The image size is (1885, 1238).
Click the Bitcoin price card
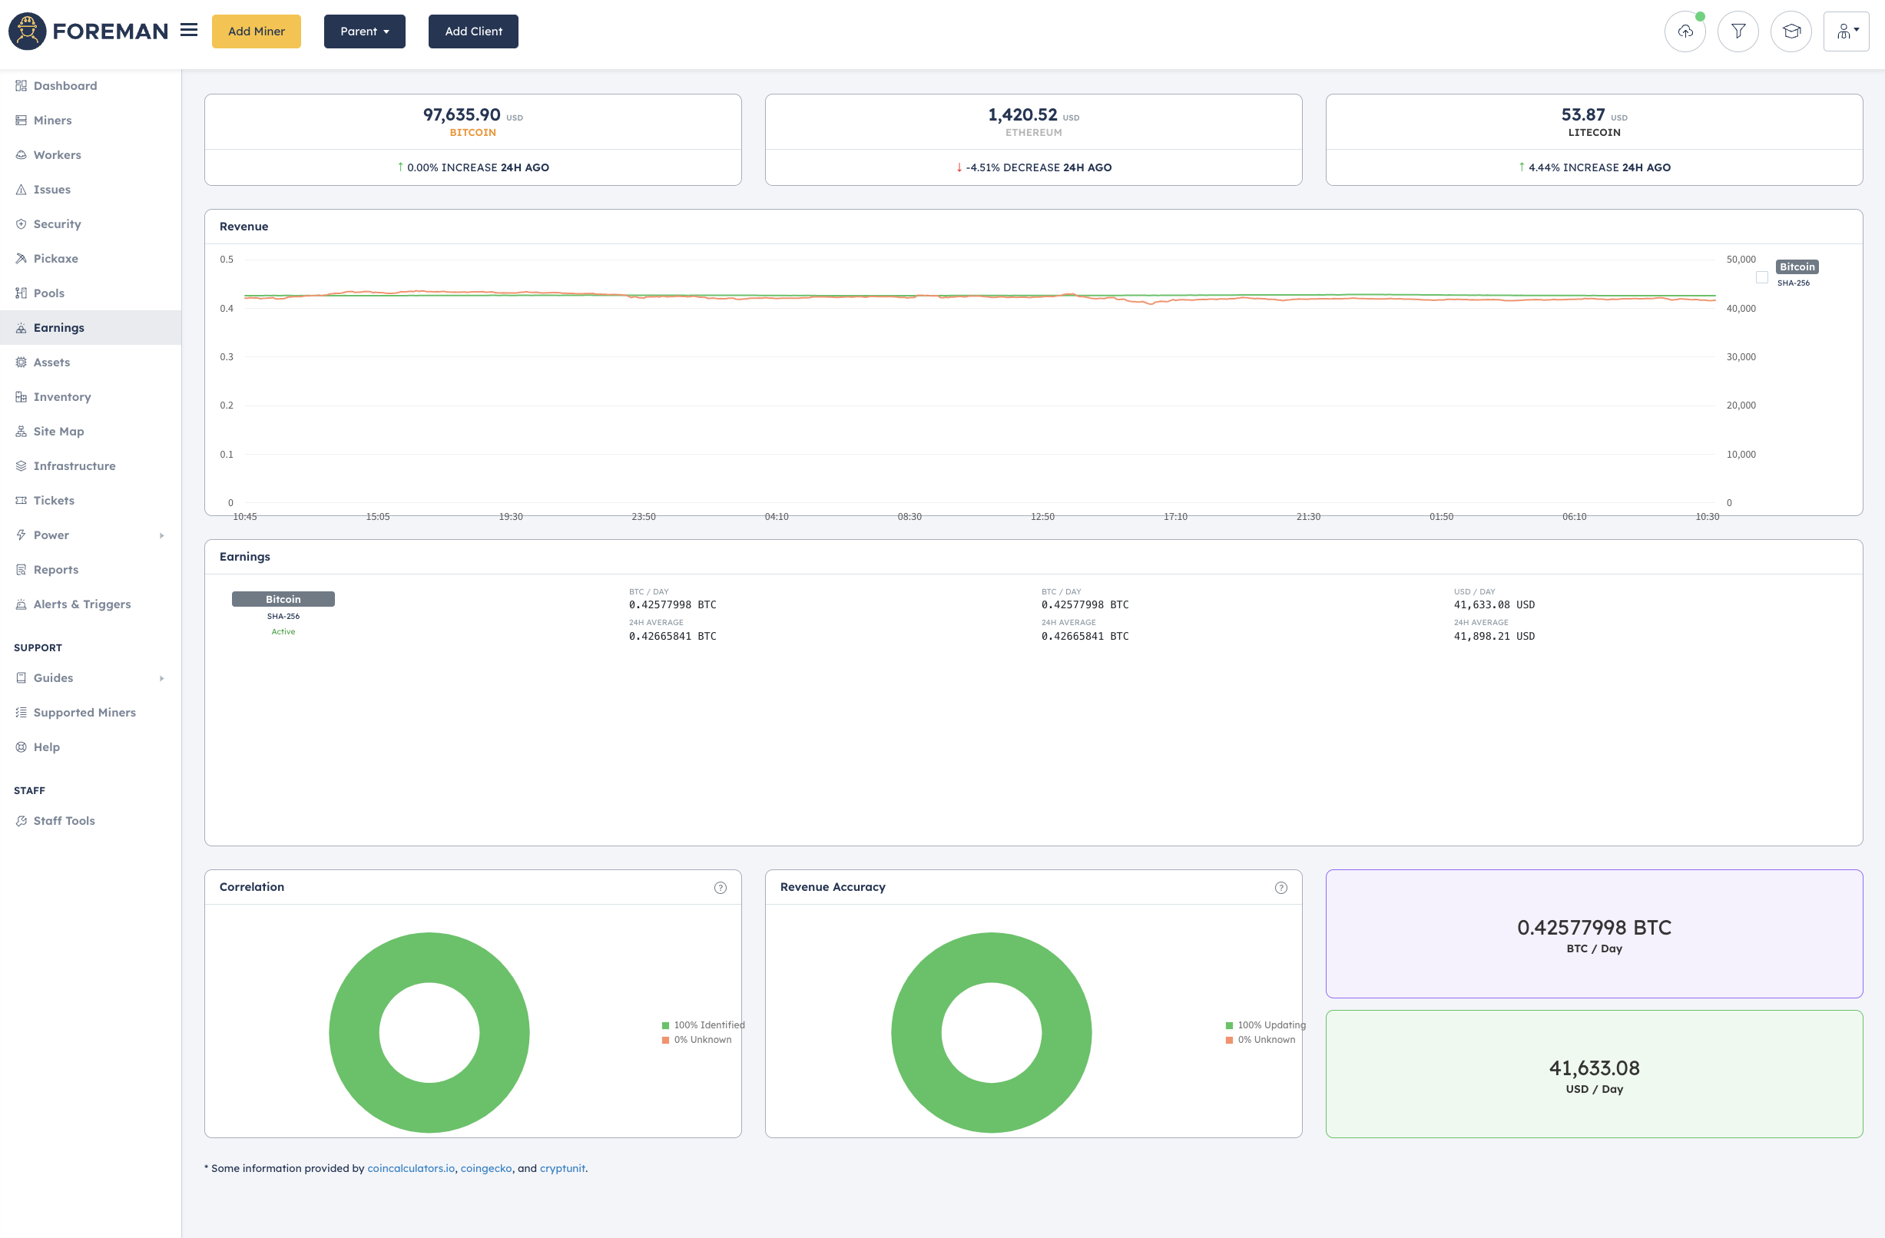pos(473,141)
